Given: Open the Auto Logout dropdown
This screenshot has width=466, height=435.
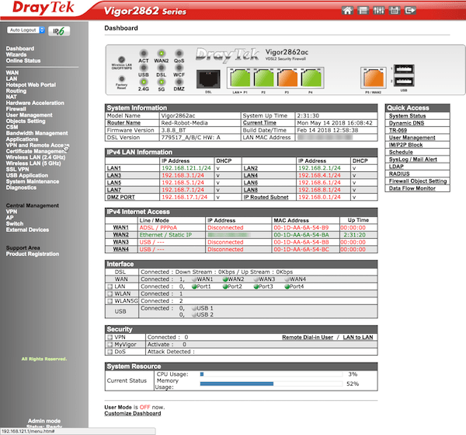Looking at the screenshot, I should (x=26, y=30).
